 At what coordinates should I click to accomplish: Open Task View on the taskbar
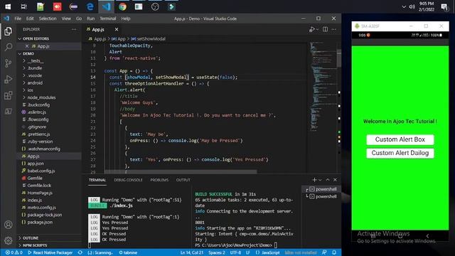(23, 6)
